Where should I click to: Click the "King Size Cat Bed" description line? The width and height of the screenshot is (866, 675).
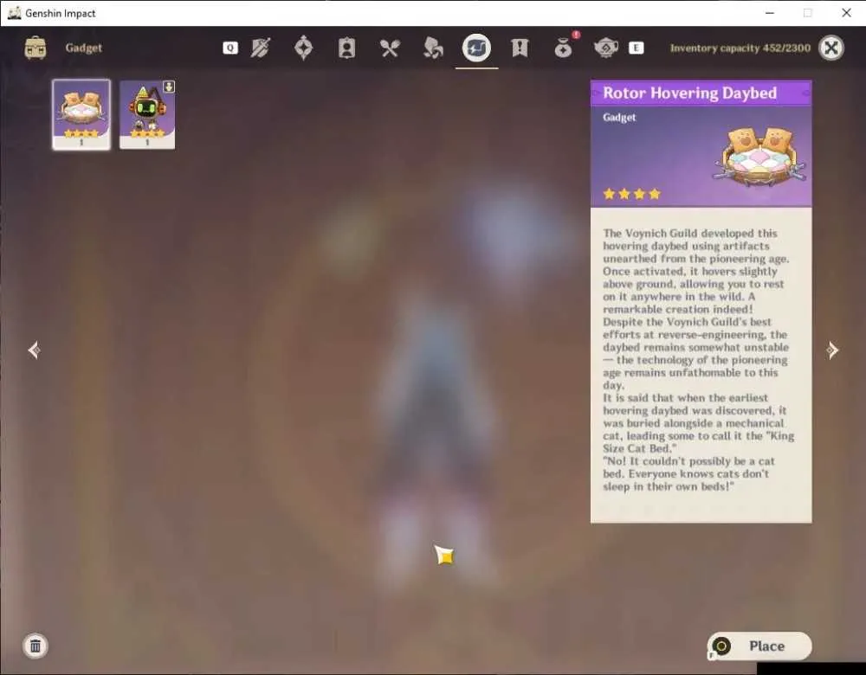point(699,442)
